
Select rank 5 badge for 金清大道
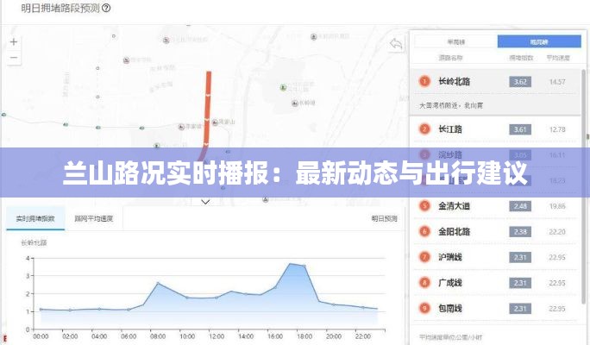(424, 206)
